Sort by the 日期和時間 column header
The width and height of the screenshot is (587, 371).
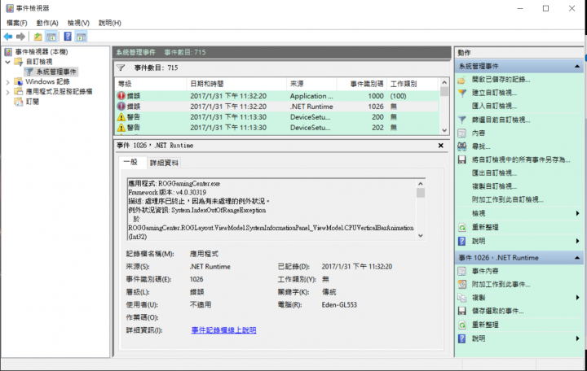tap(236, 84)
